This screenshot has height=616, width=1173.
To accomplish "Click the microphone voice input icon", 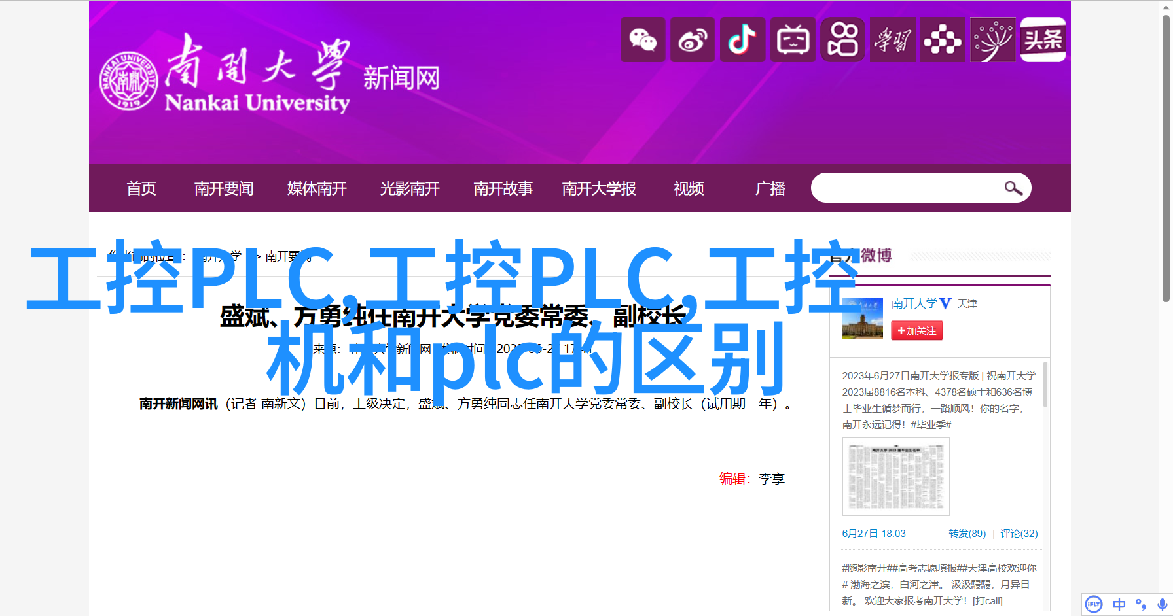I will click(1162, 605).
